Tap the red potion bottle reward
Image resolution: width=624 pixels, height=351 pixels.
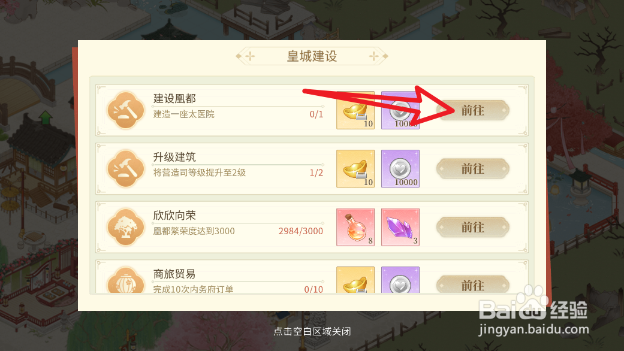(x=355, y=227)
